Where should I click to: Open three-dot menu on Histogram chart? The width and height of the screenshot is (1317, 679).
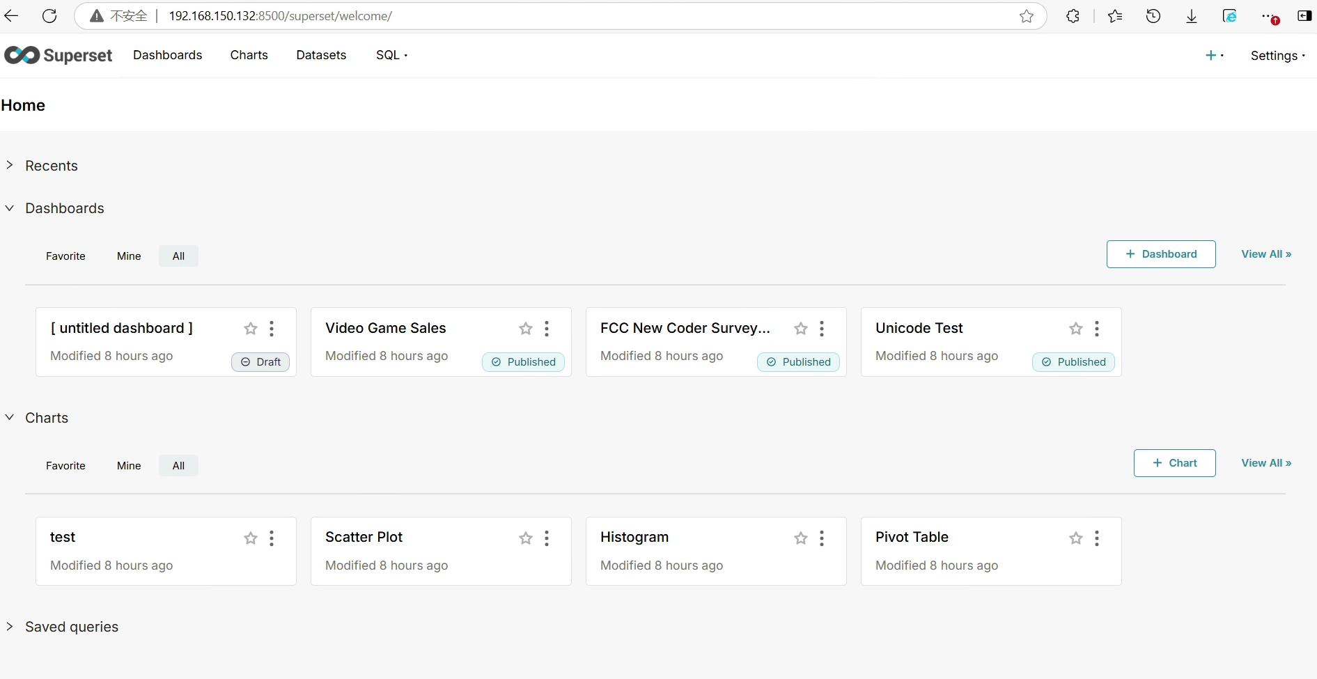click(822, 538)
